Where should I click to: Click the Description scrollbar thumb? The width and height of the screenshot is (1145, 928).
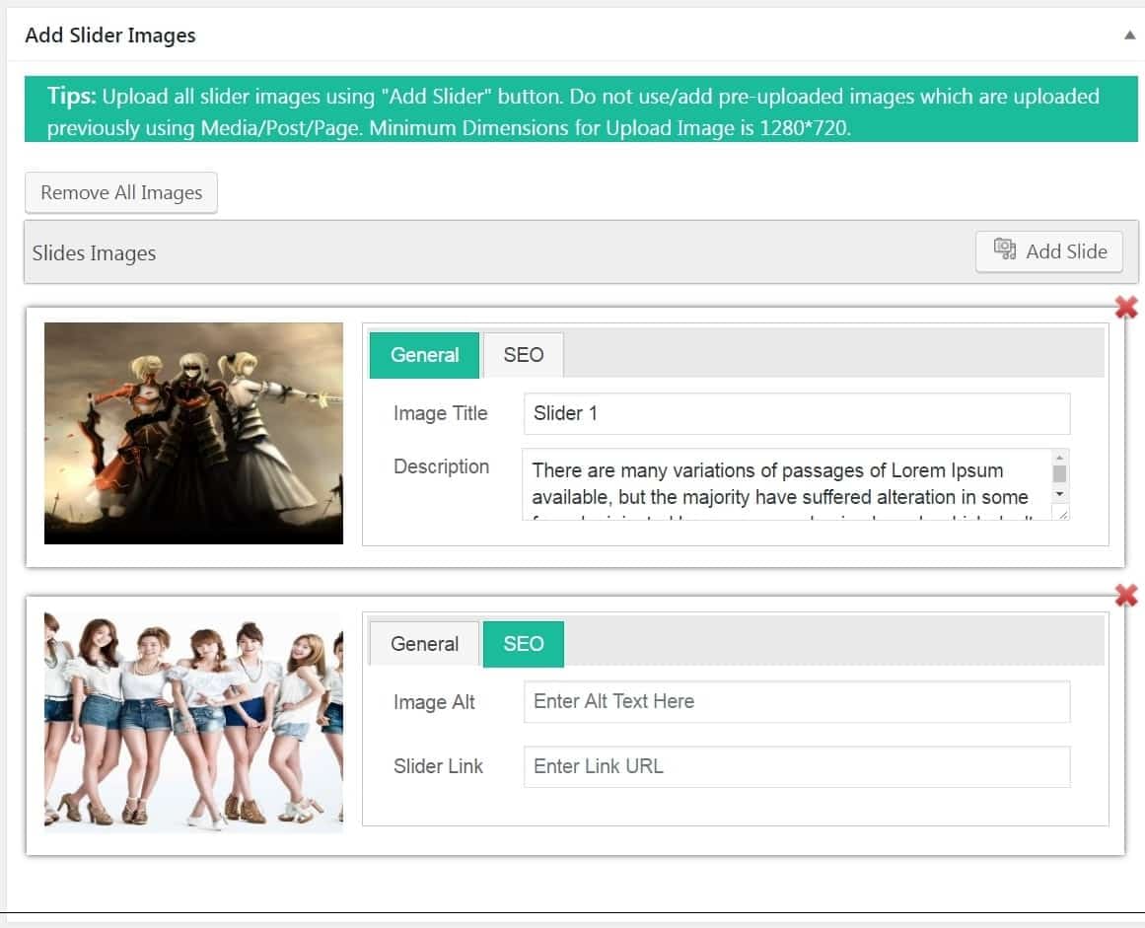point(1059,473)
